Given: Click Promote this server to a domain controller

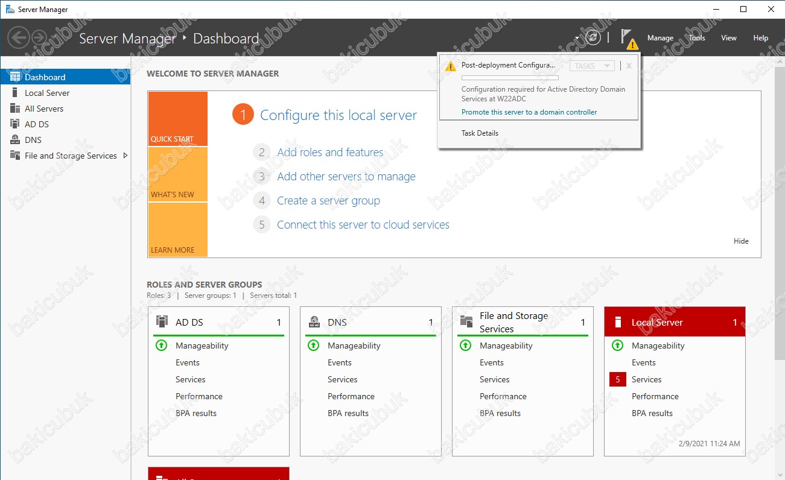Looking at the screenshot, I should pyautogui.click(x=529, y=112).
